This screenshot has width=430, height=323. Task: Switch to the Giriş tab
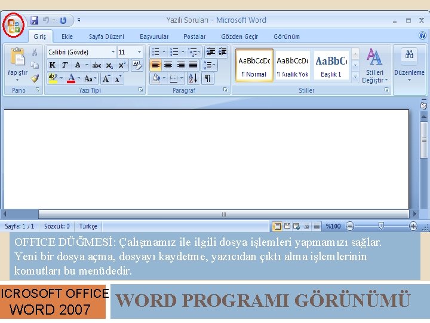tap(40, 36)
